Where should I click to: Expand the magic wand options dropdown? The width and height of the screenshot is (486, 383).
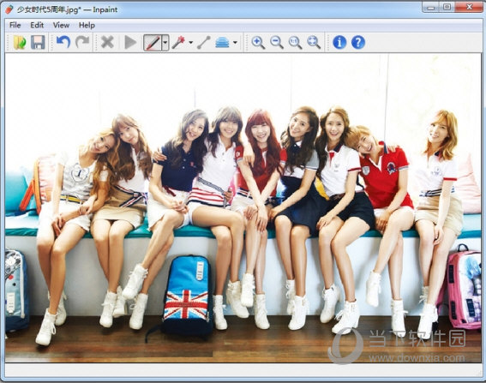pos(191,43)
